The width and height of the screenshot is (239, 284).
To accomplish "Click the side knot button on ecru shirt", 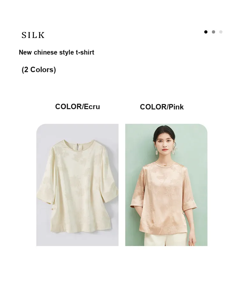I will click(x=53, y=209).
